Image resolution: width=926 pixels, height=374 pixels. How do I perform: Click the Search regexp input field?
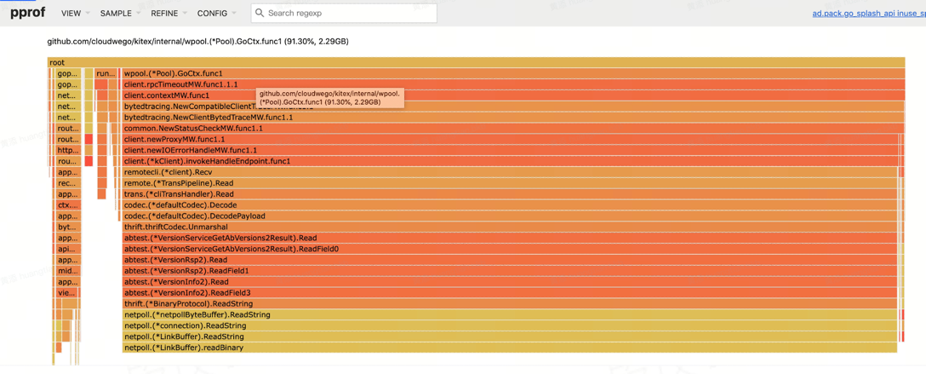(x=349, y=14)
